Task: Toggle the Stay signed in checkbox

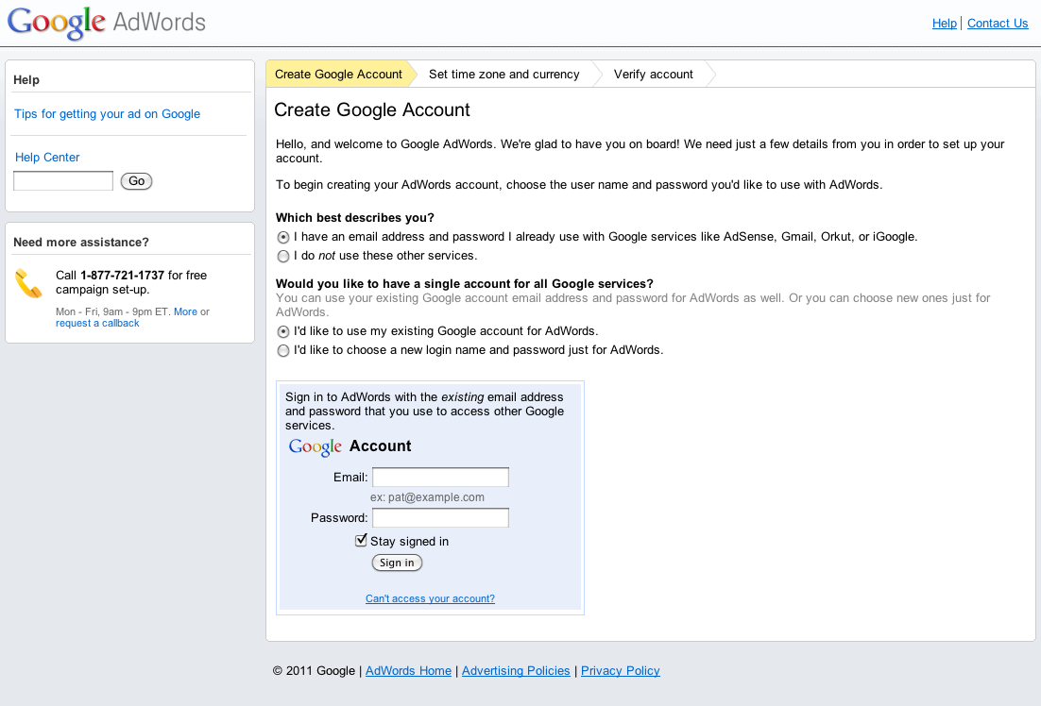Action: point(361,541)
